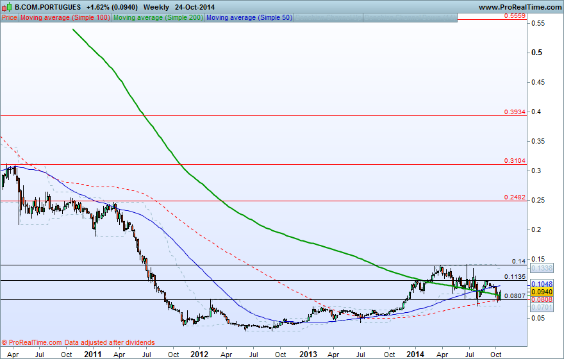Click the 2011 year label on time axis
564x359 pixels.
point(93,355)
